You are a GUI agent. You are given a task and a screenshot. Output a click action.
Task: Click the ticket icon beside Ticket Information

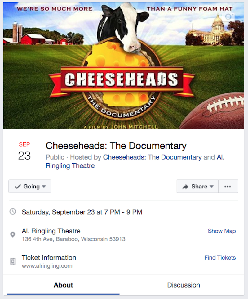[13, 261]
